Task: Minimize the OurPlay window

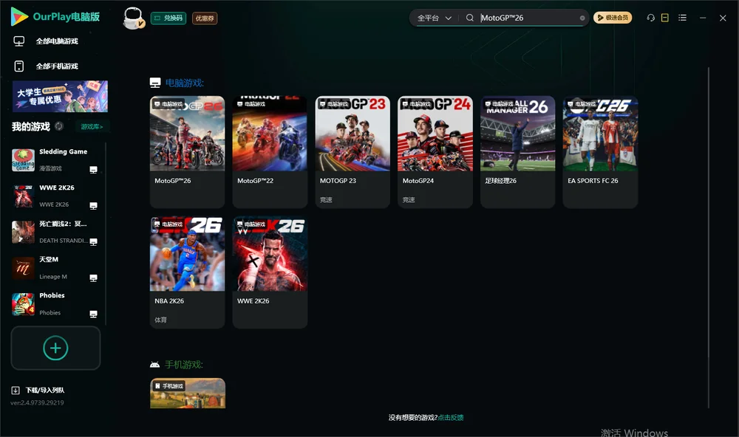Action: [703, 18]
